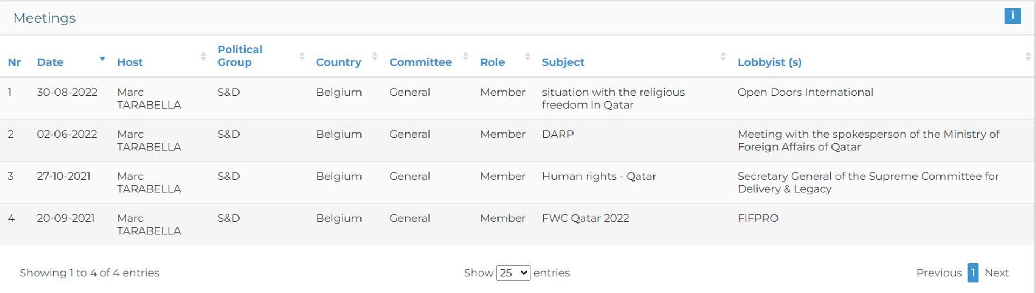Select page 1 in pagination
Image resolution: width=1036 pixels, height=293 pixels.
pyautogui.click(x=973, y=273)
